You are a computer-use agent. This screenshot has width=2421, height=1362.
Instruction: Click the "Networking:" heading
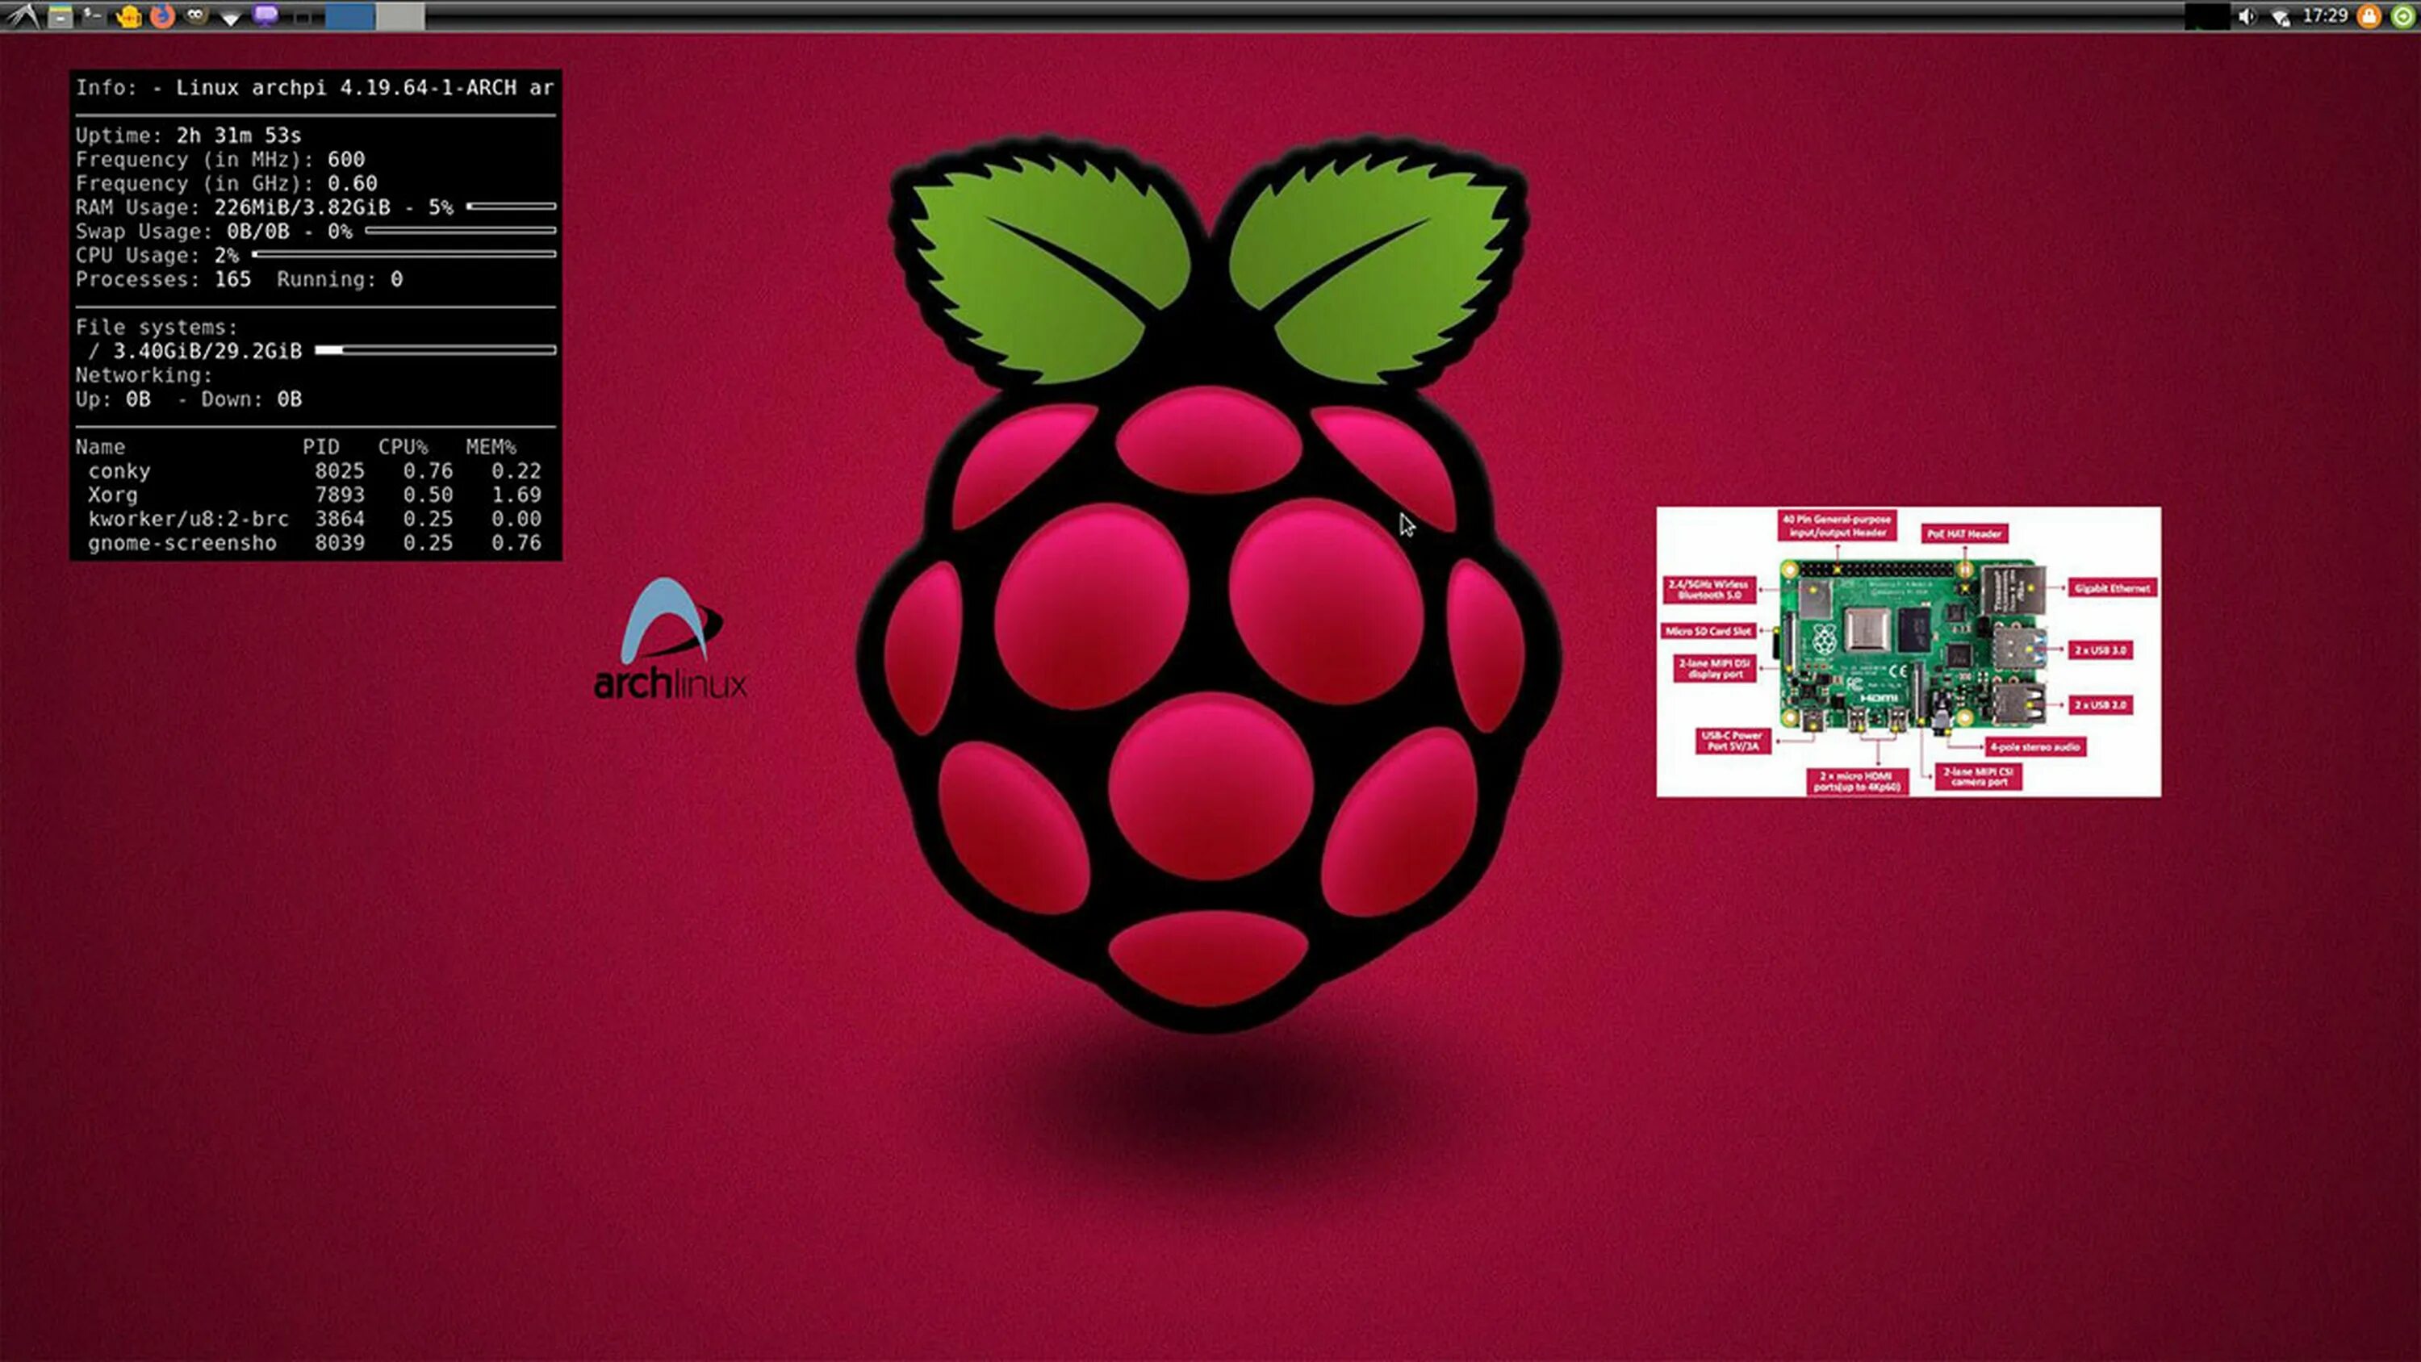pos(144,375)
